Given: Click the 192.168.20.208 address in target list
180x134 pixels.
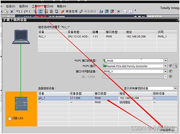Looking at the screenshot, I should (129, 98).
